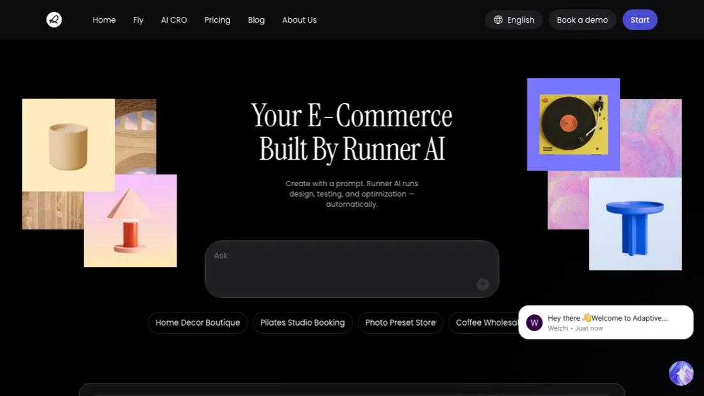Open the AI CRO menu item
The width and height of the screenshot is (704, 396).
point(173,19)
